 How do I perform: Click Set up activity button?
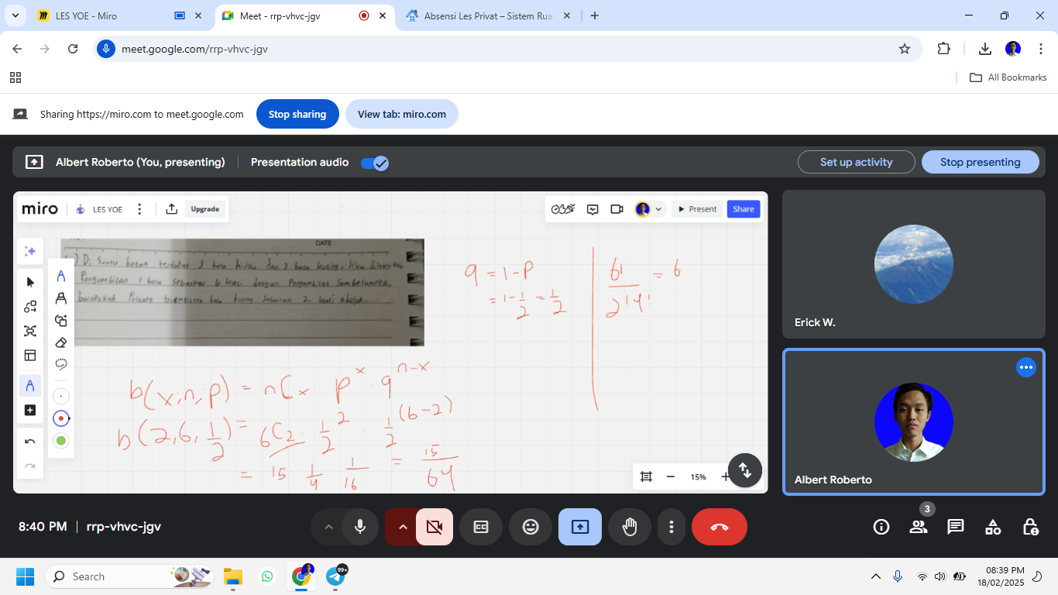856,162
